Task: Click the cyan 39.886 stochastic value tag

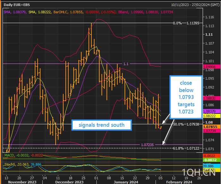Action: click(212, 166)
